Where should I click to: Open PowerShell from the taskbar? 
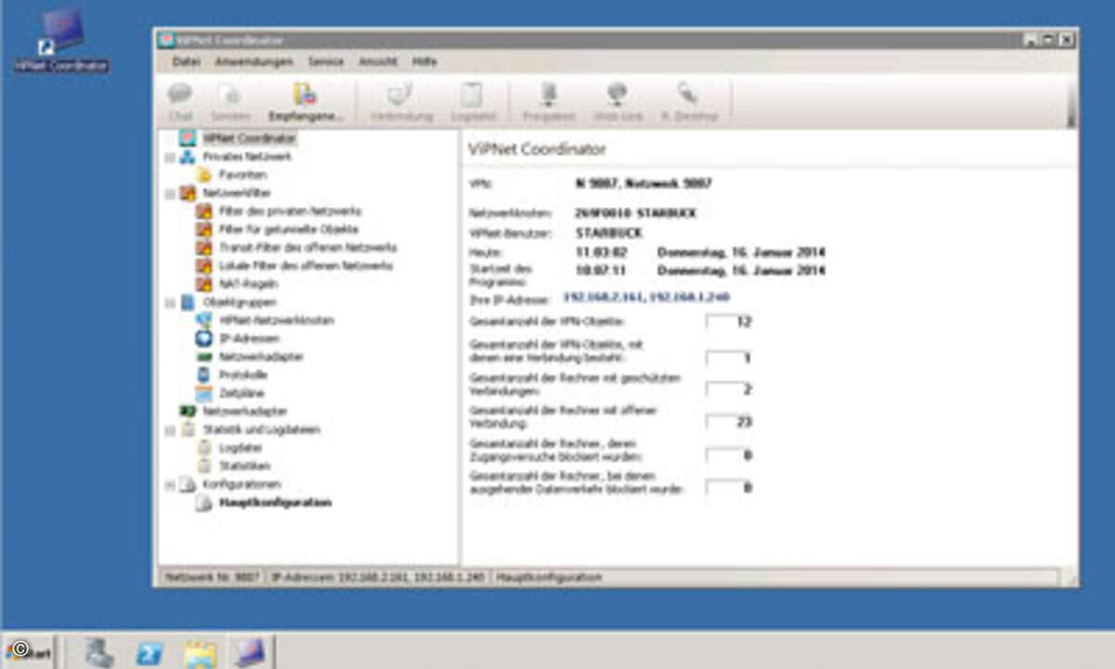[x=149, y=652]
